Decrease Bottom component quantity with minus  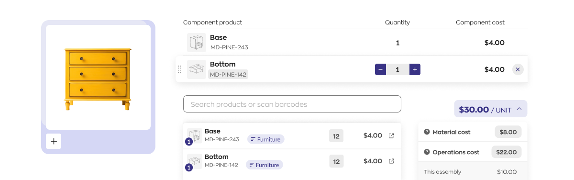(381, 69)
